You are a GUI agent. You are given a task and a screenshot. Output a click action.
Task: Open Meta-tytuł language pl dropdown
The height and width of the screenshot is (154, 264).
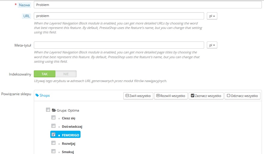click(x=212, y=45)
